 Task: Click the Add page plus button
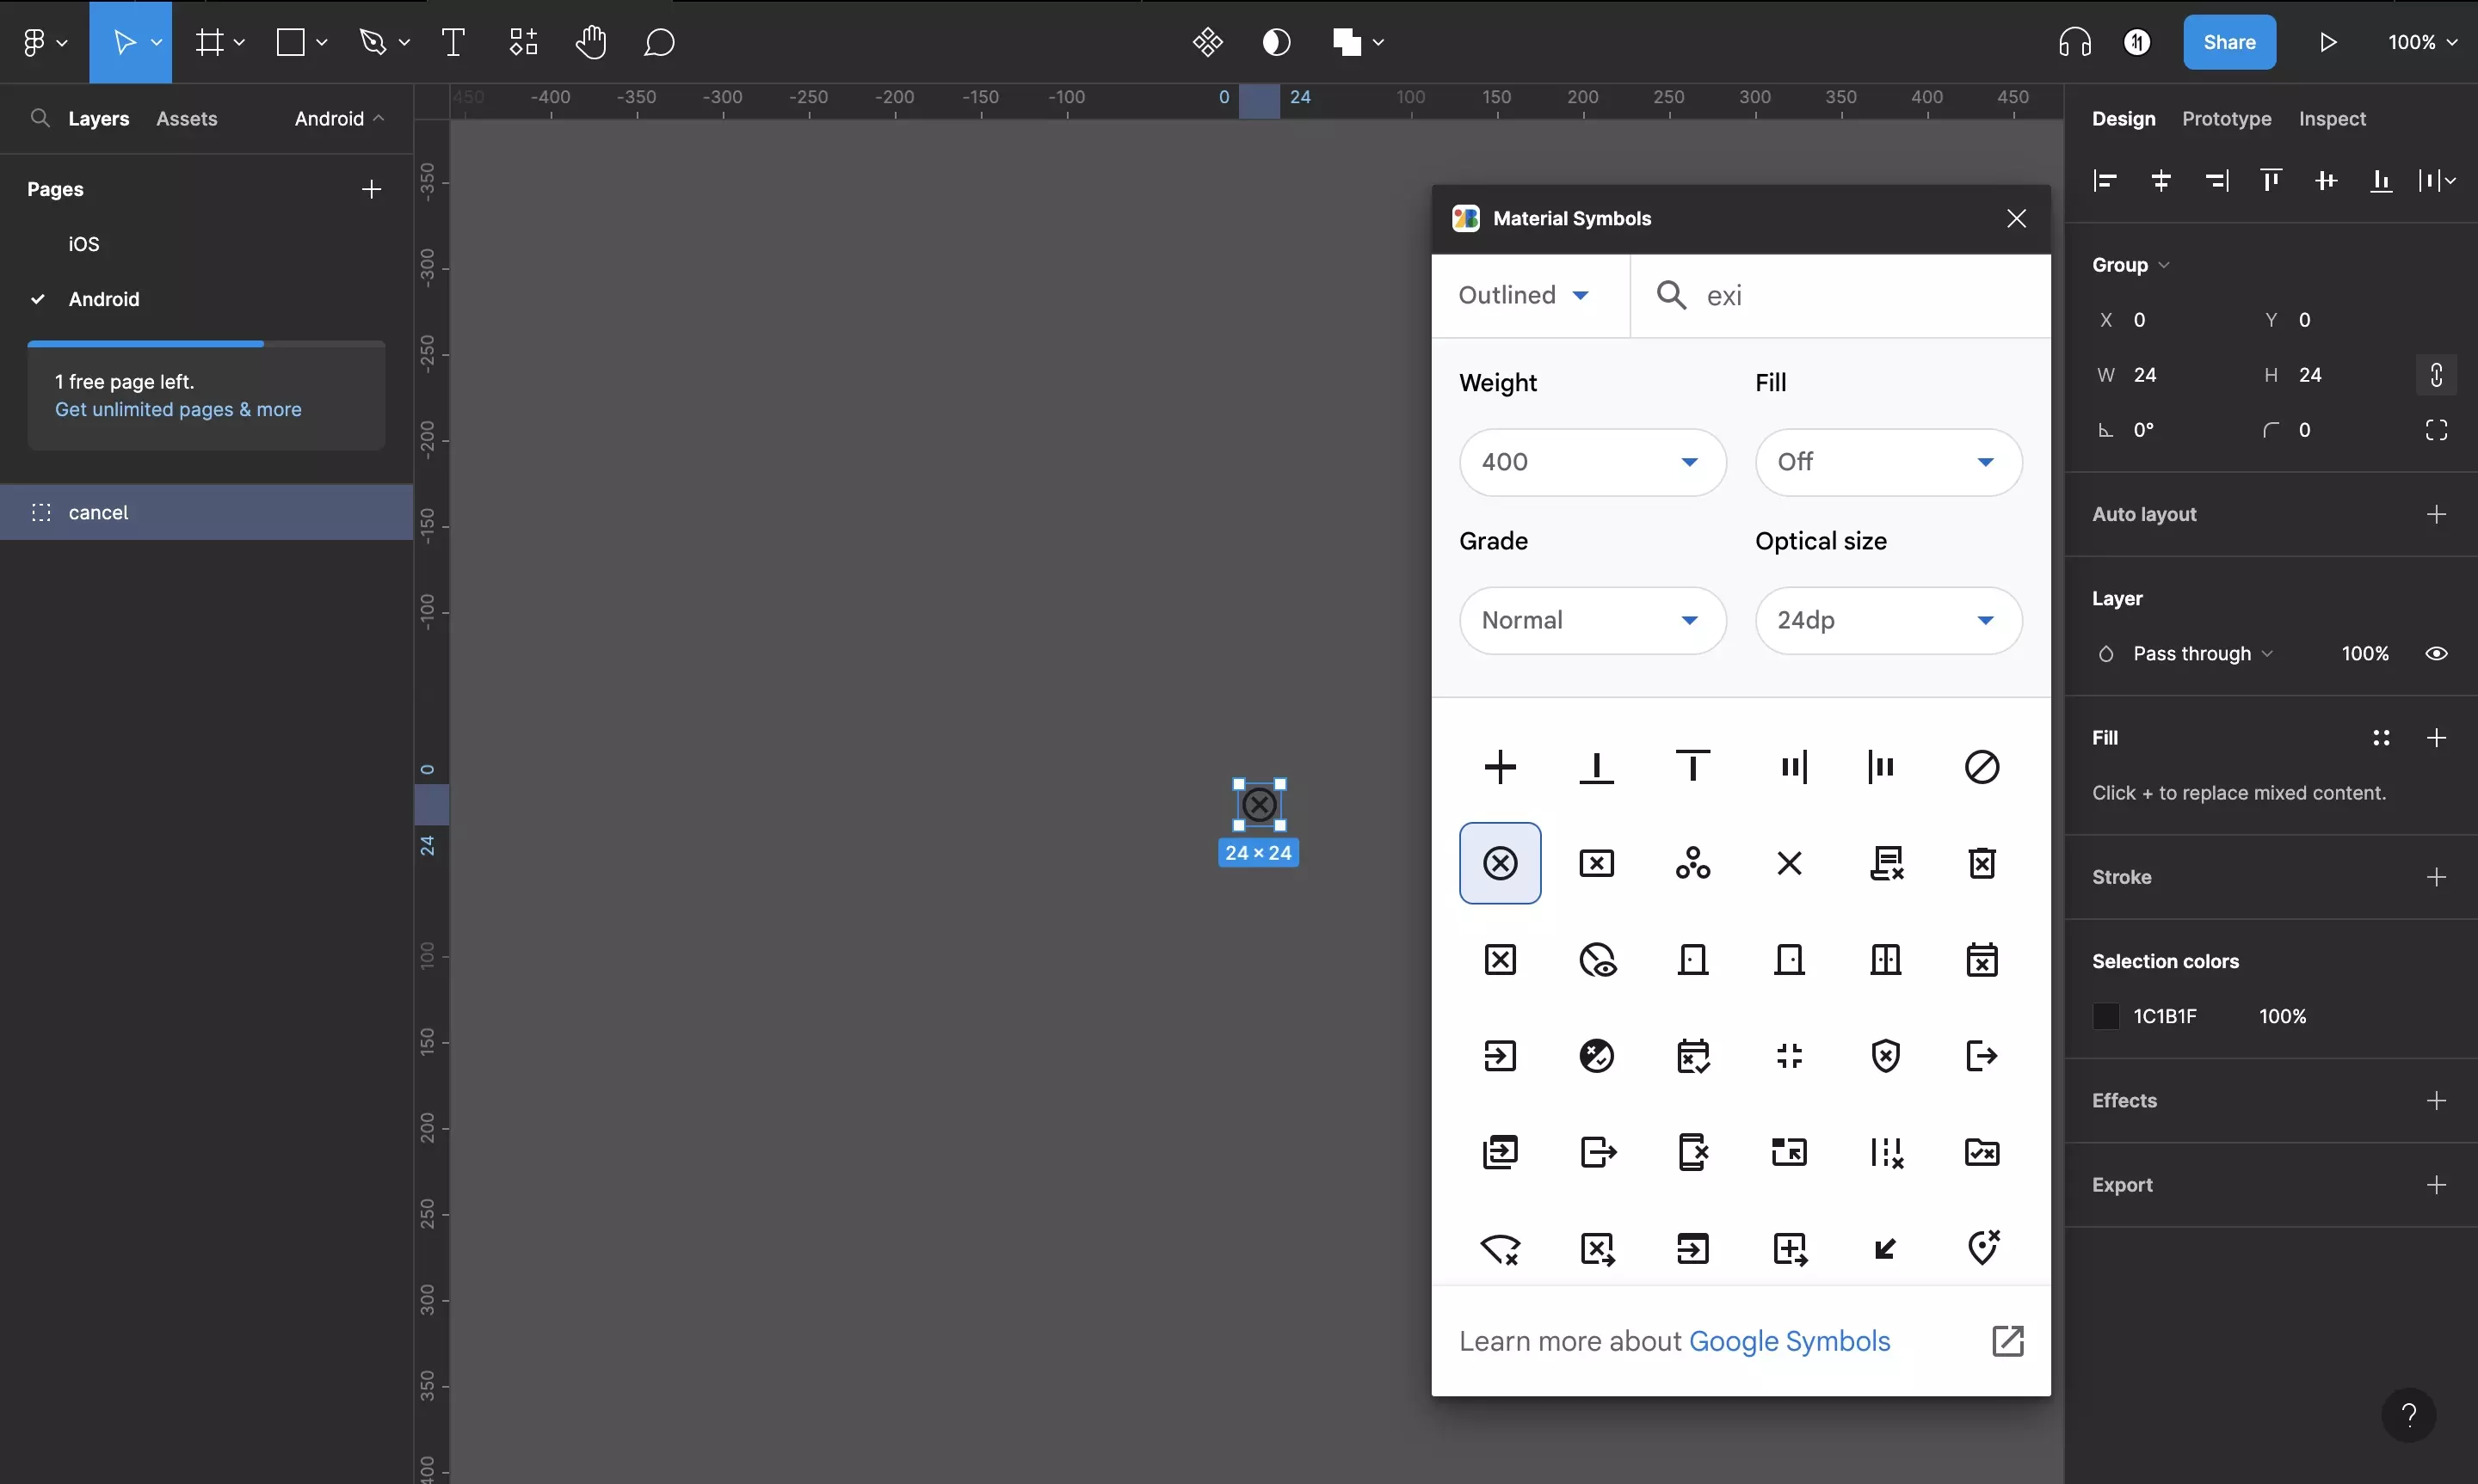(x=371, y=187)
